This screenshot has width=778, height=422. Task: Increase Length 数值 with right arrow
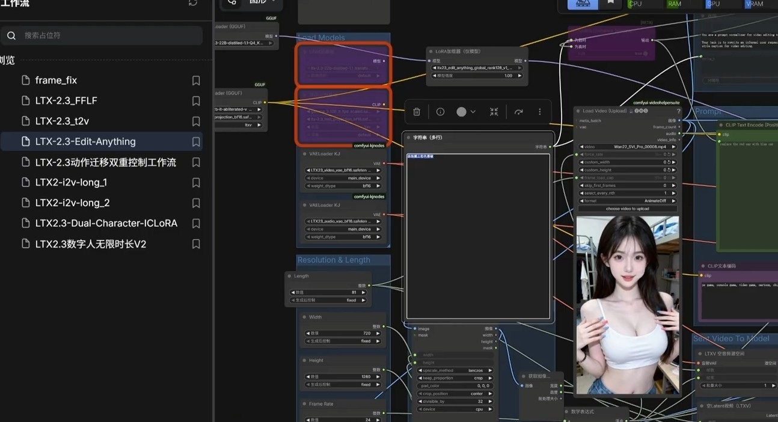[x=364, y=292]
